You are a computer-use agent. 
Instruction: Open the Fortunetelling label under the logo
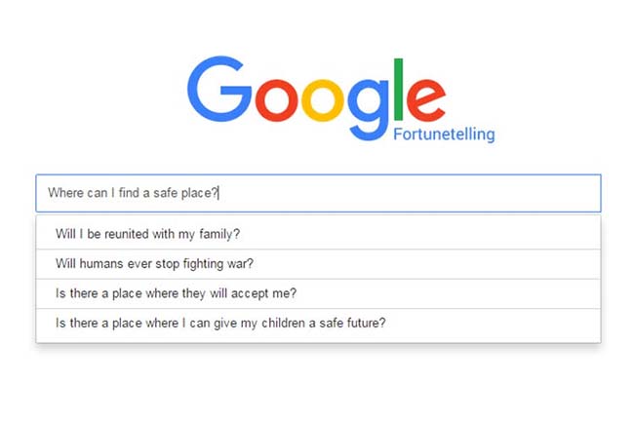tap(444, 134)
